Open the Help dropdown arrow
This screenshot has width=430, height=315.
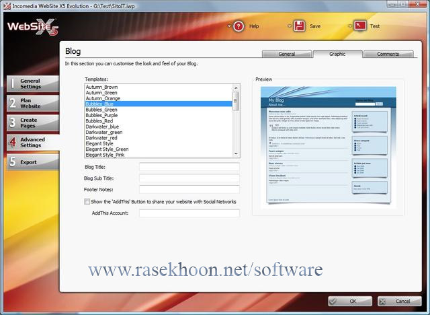click(x=229, y=26)
